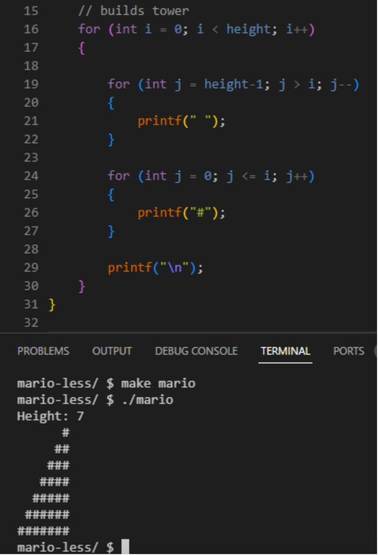Click the blue closing brace on line 27
378x555 pixels.
coord(111,231)
